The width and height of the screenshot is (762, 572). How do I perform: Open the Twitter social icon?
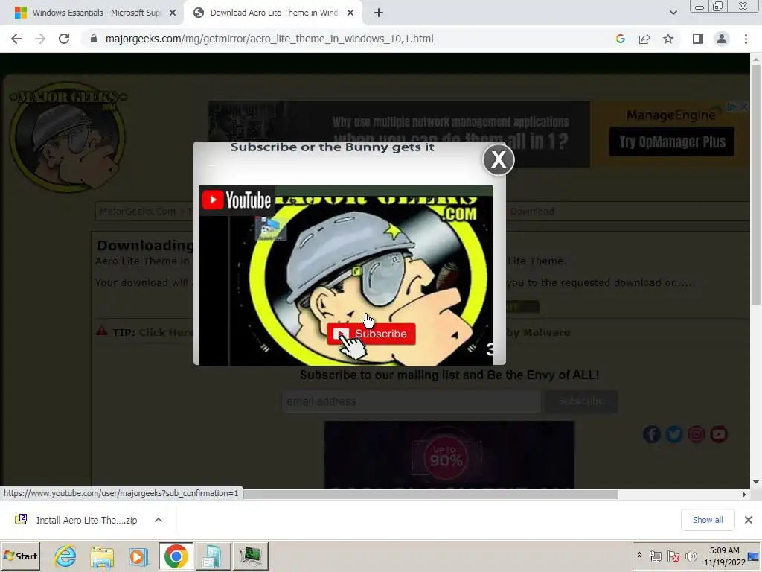tap(674, 434)
